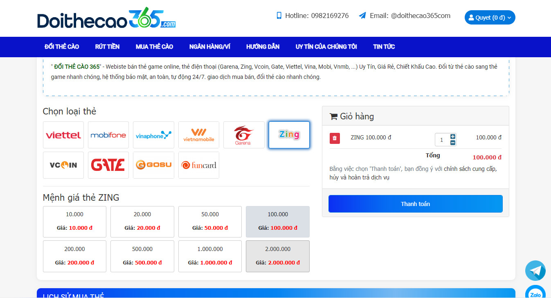Click the Email: @doithecao365com text
The width and height of the screenshot is (551, 298).
pyautogui.click(x=410, y=16)
